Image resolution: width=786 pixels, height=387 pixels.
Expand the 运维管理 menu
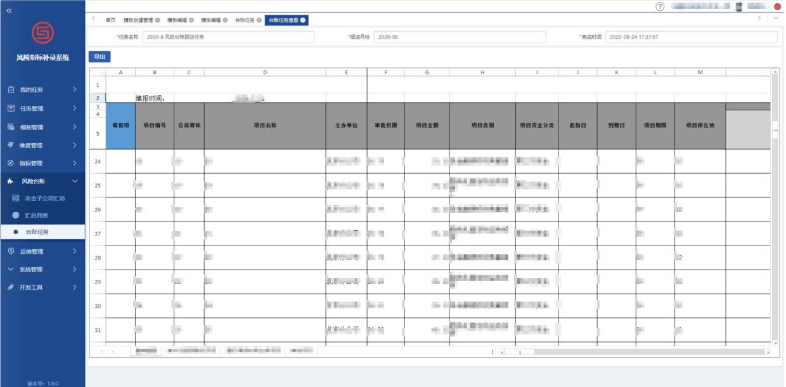pos(75,251)
